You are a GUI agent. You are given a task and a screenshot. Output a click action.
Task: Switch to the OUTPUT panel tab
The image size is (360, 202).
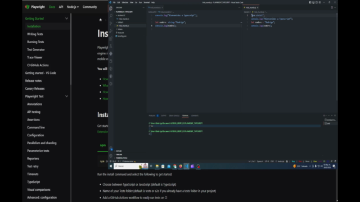[x=164, y=116]
